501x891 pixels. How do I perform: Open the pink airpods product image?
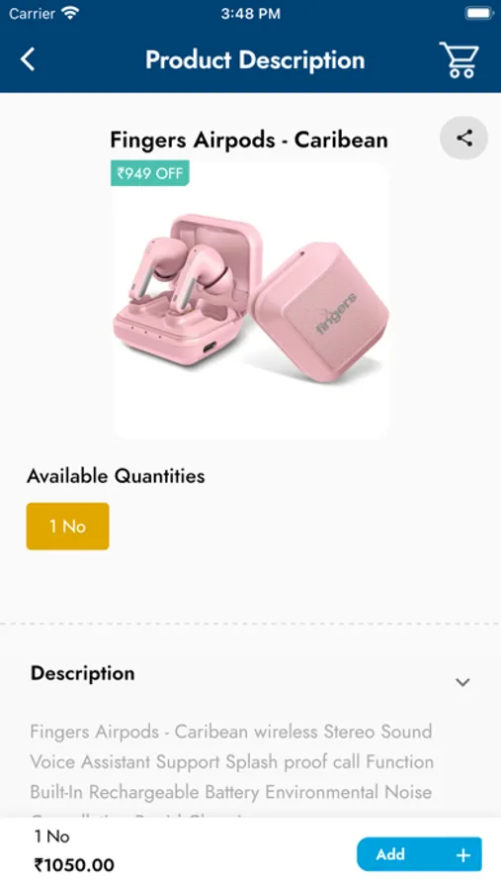coord(251,301)
